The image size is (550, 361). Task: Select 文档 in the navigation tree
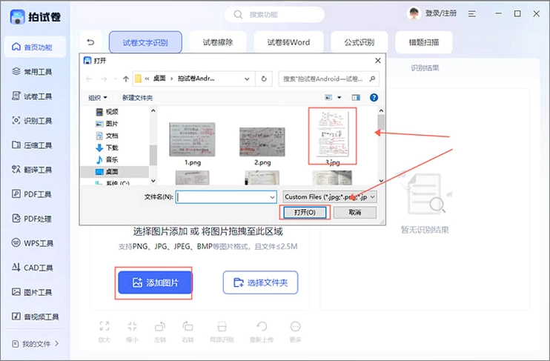click(107, 136)
